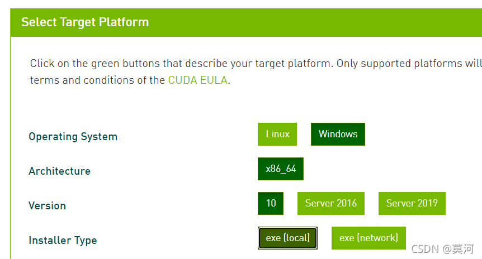Click the Operating System row label
This screenshot has width=482, height=259.
(73, 137)
